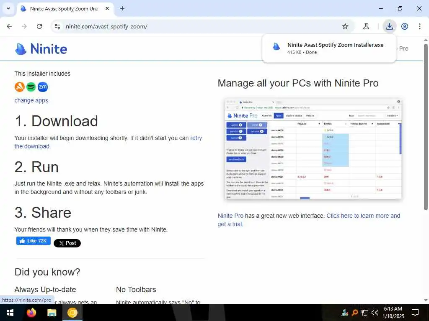
Task: Click the people tray icon on the taskbar
Action: tap(345, 313)
